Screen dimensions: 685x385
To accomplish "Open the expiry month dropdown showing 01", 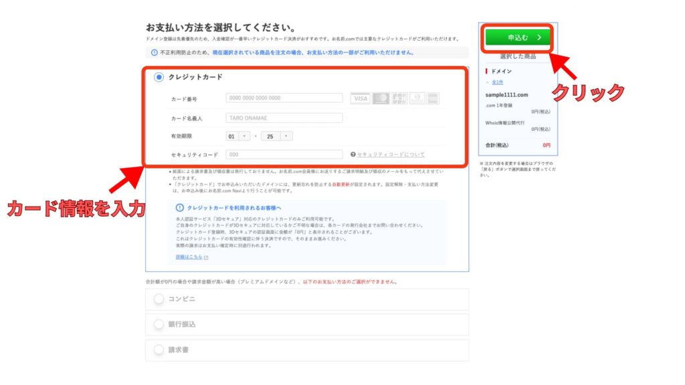I will pyautogui.click(x=238, y=136).
